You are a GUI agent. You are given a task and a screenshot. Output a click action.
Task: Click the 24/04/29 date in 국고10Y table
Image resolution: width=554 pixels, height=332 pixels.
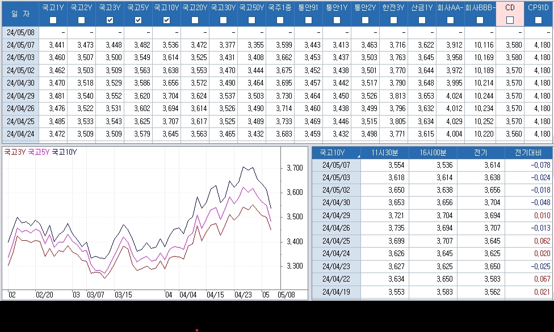coord(336,215)
